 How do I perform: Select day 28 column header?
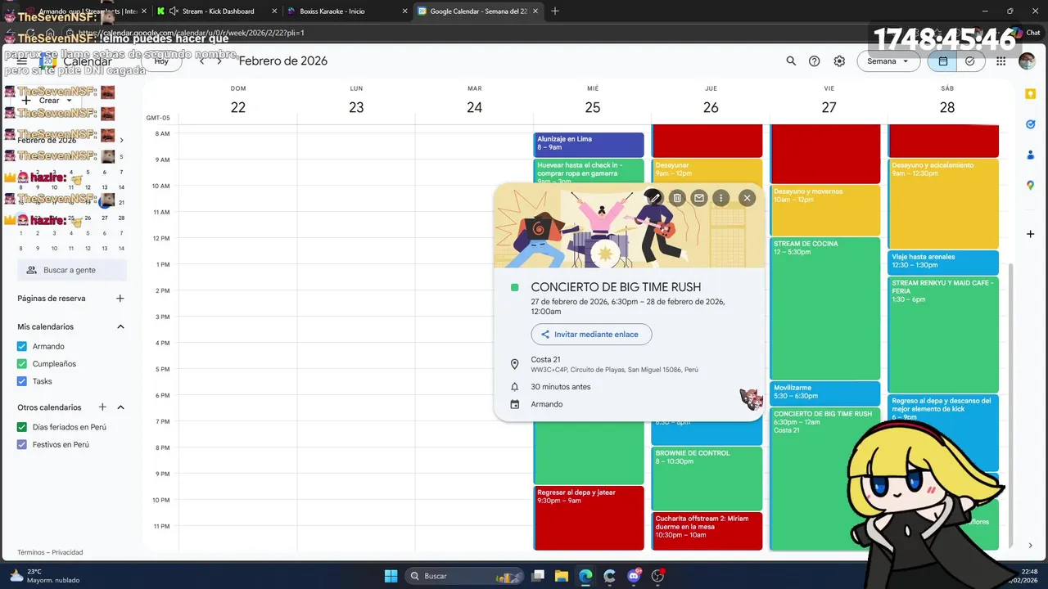947,107
